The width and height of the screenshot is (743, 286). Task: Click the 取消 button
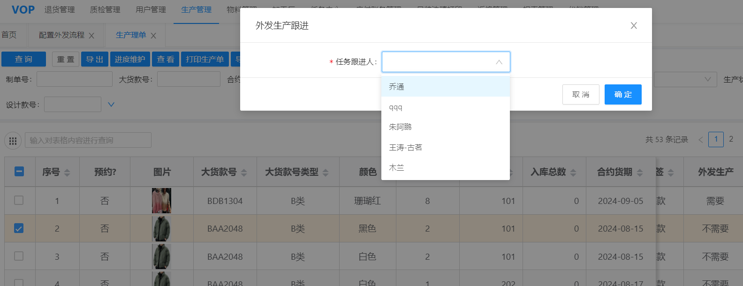click(581, 95)
